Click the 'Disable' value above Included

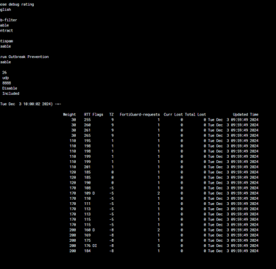pos(10,88)
